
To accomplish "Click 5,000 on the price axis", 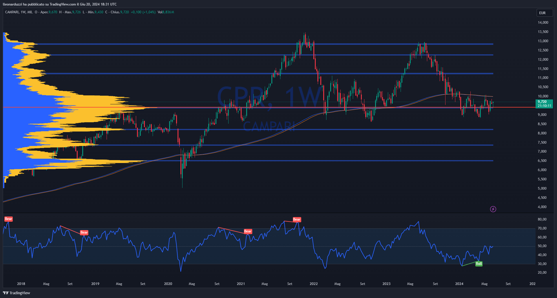I will click(542, 188).
